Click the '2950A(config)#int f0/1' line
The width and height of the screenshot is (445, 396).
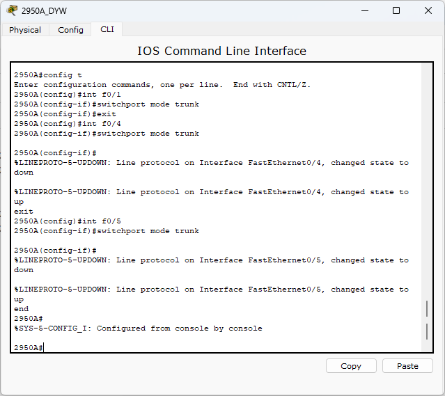coord(68,95)
